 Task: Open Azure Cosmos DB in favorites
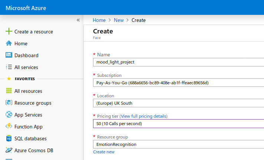34,150
